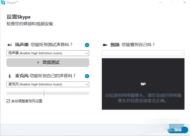Click the help icon beside the microphone heading

(x=87, y=76)
